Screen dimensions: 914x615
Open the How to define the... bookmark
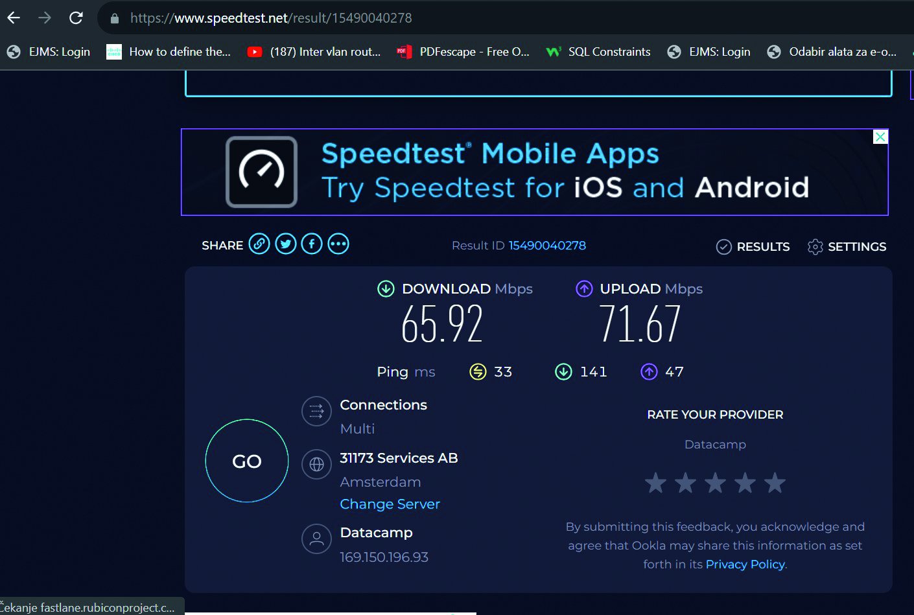click(169, 52)
